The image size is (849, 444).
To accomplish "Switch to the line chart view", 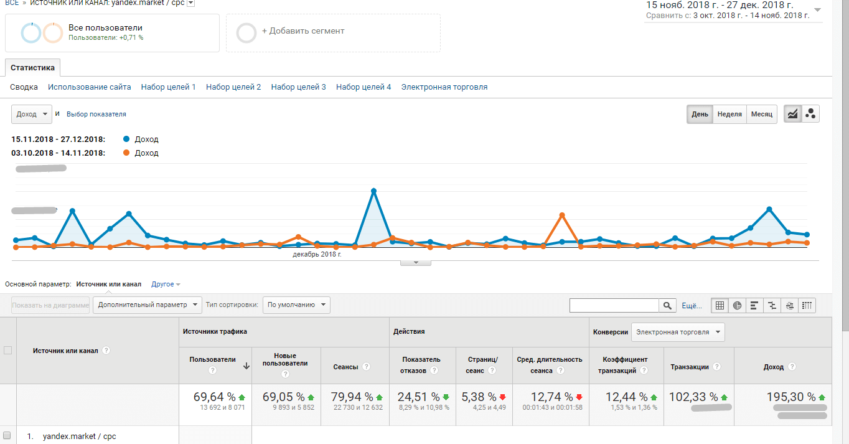I will 792,114.
